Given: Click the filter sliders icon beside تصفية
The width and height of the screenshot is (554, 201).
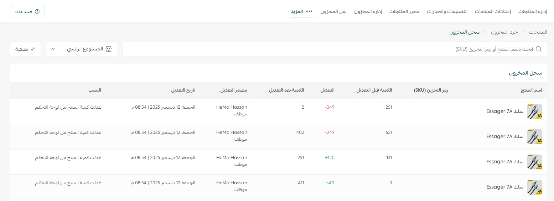Looking at the screenshot, I should [x=33, y=49].
